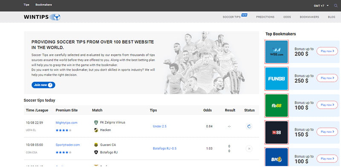Screen dimensions: 341x168
Task: Click the Hacken team crest
Action: pyautogui.click(x=96, y=130)
